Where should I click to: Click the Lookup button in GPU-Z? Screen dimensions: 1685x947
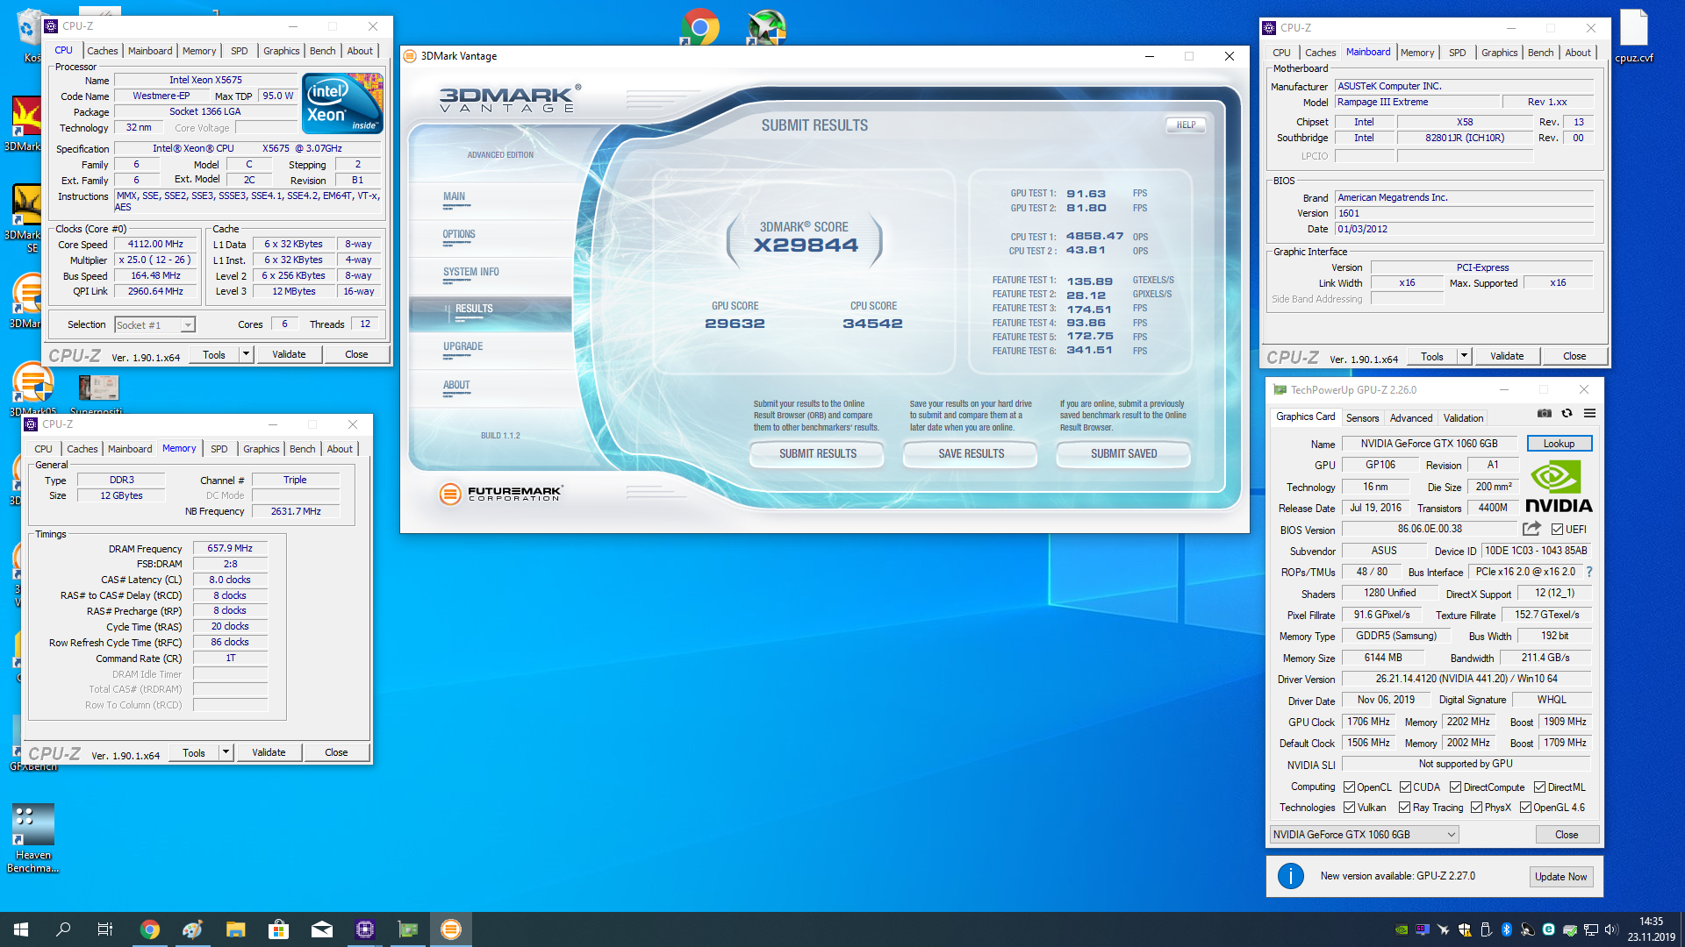(x=1559, y=444)
